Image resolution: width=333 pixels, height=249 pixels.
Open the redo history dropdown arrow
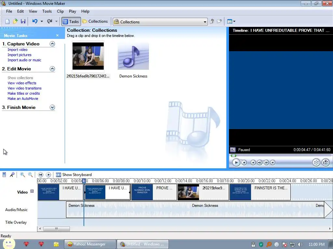click(56, 21)
